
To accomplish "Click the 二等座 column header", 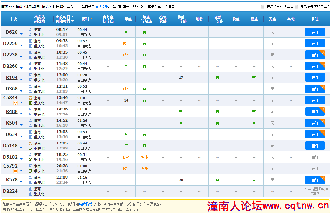I will [145, 19].
